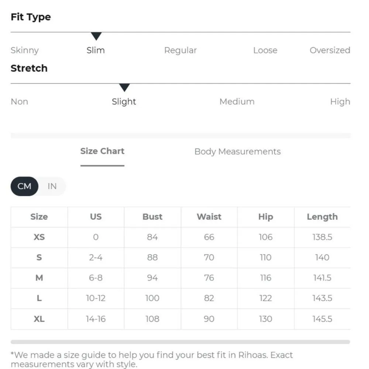Click the Bust column header

[x=152, y=217]
